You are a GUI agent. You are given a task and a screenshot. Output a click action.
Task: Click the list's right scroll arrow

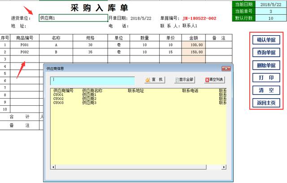(x=224, y=167)
